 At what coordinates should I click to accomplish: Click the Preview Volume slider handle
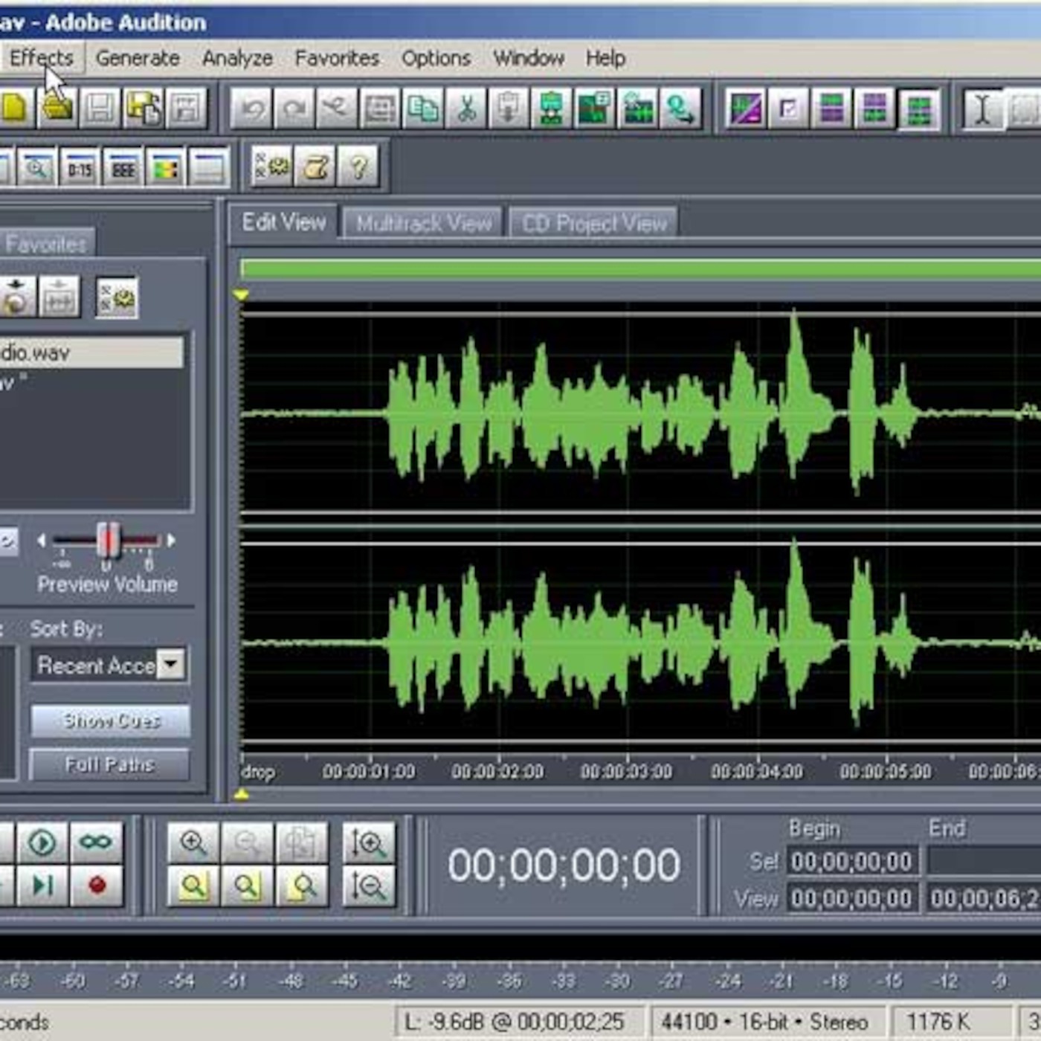[109, 540]
